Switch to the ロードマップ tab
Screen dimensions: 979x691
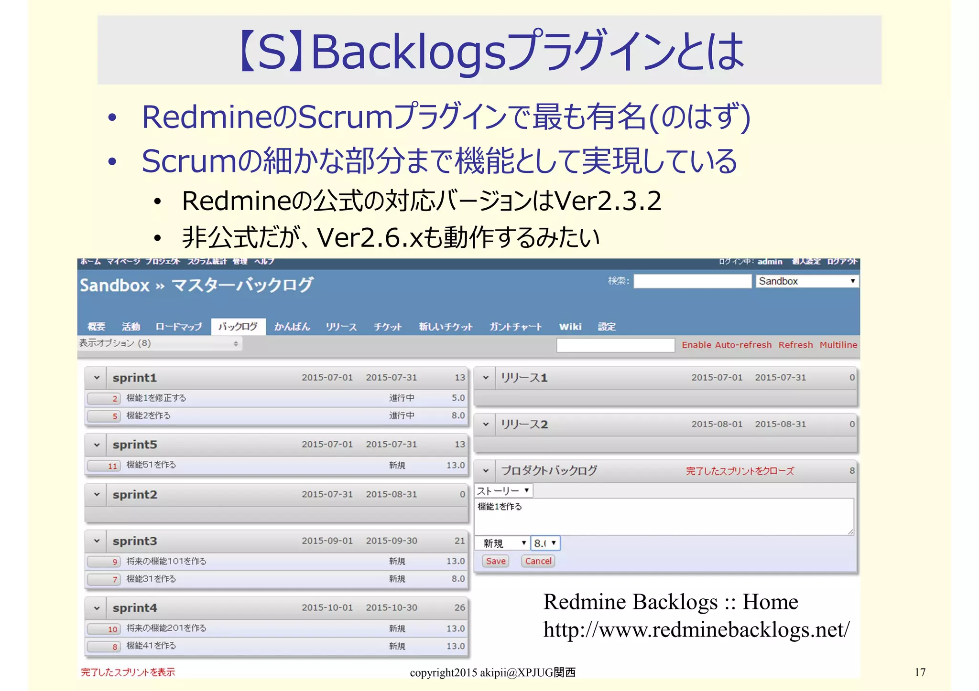(179, 327)
